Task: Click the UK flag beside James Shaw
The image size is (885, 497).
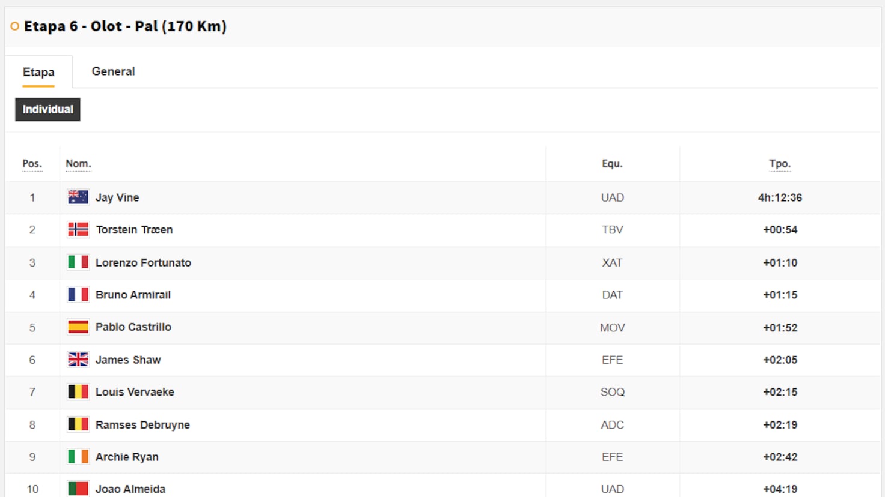Action: tap(78, 360)
